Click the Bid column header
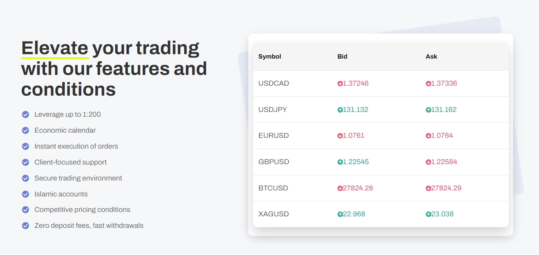Screen dimensions: 539x255 click(x=342, y=57)
